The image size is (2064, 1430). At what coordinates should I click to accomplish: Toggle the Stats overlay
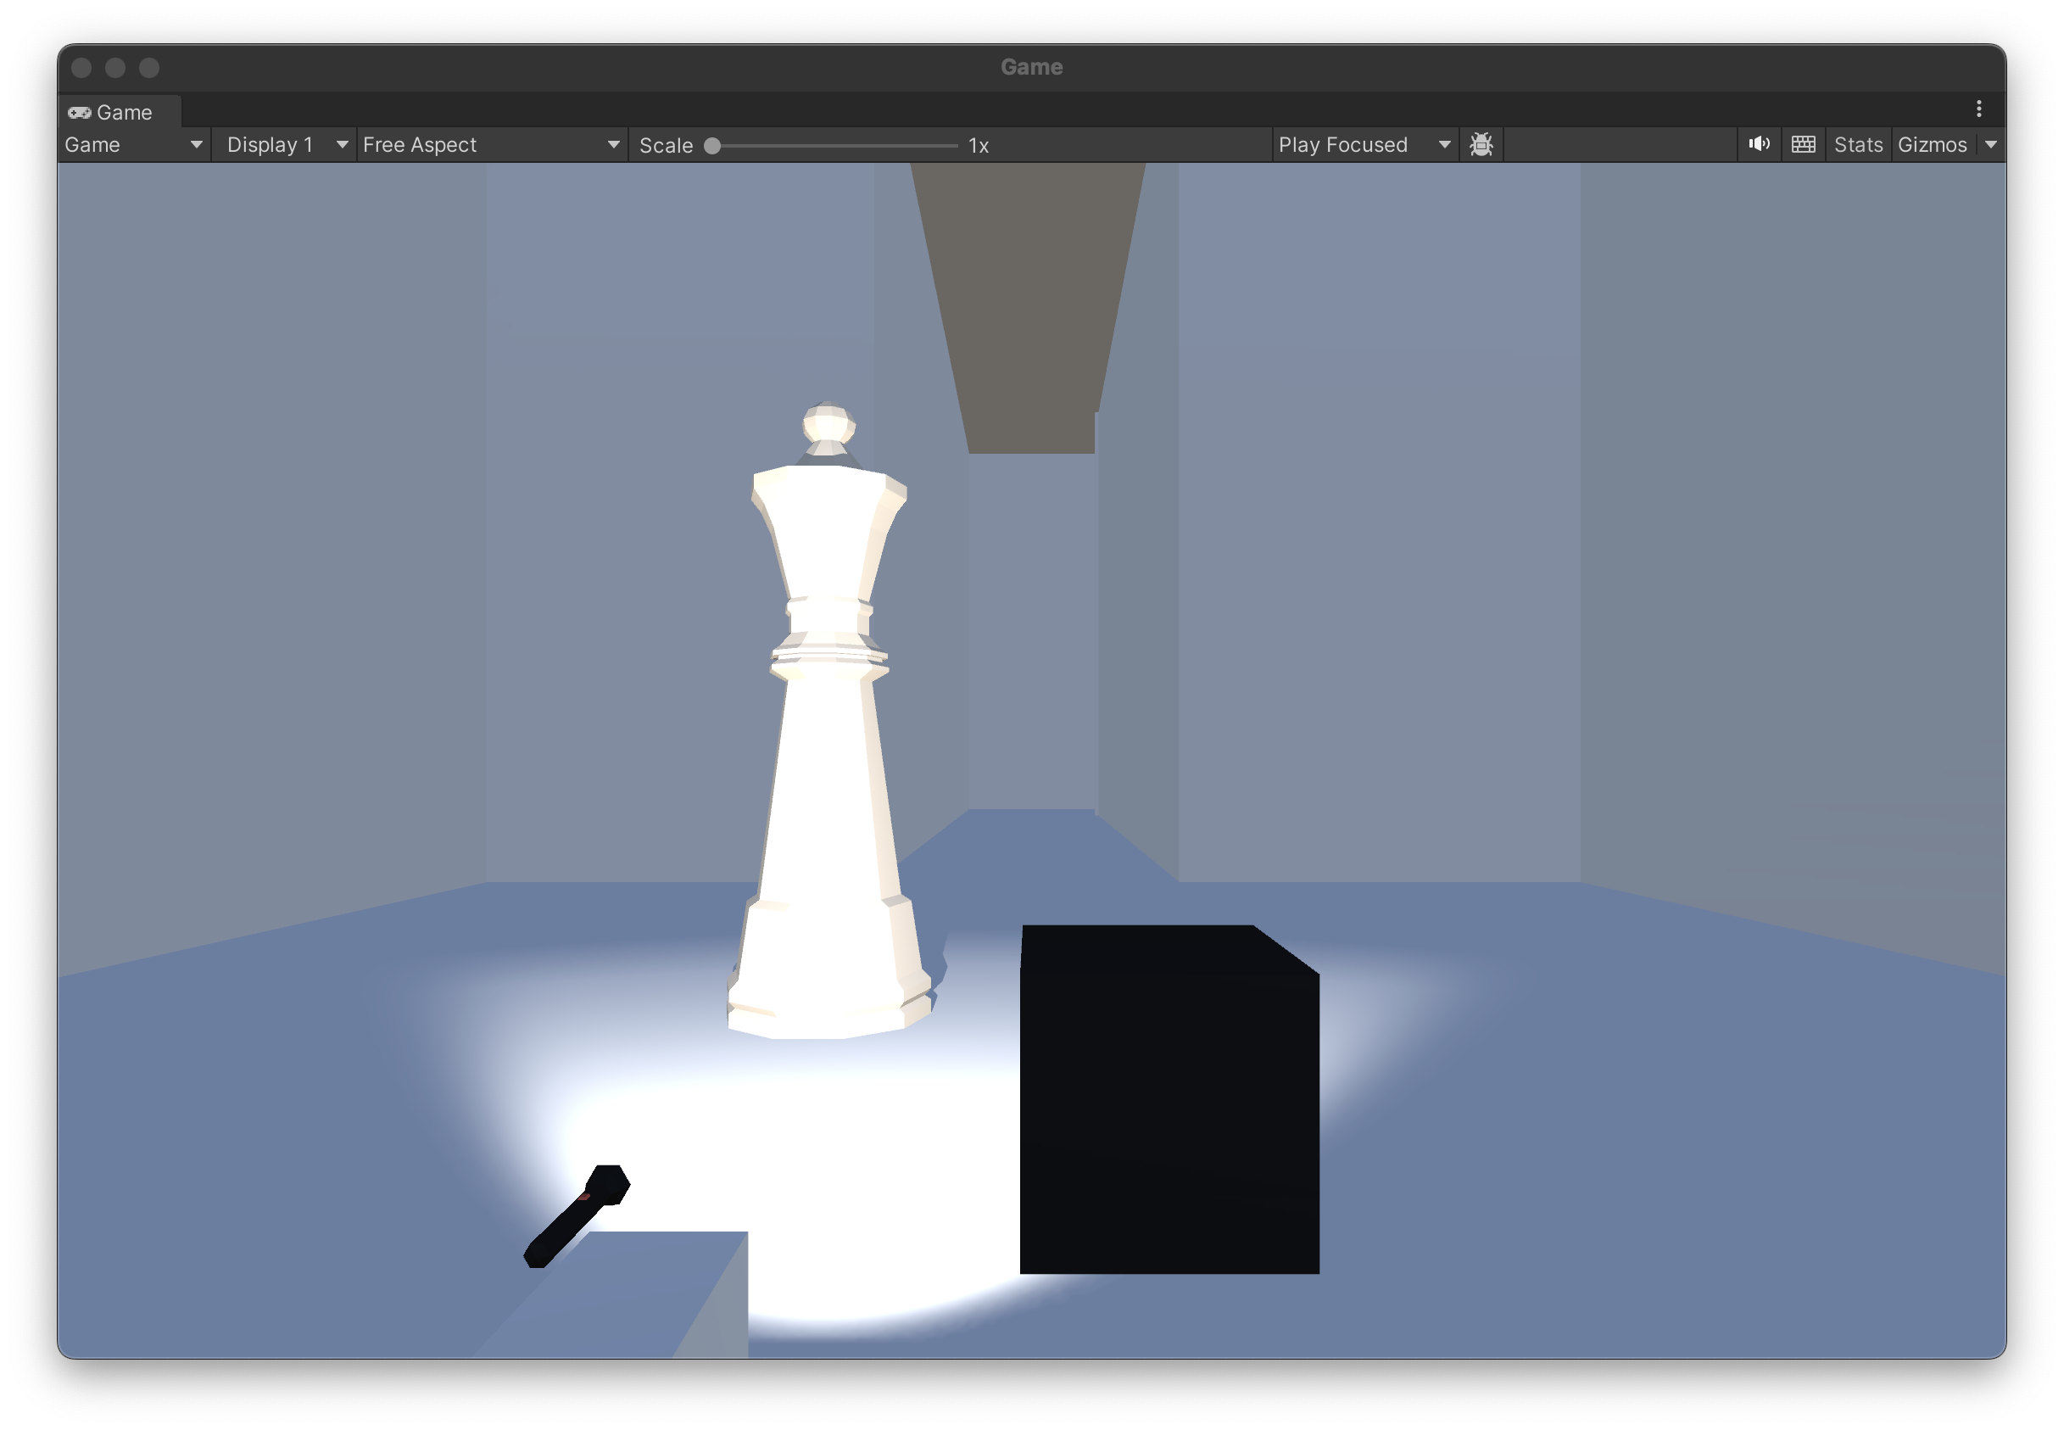[1857, 144]
